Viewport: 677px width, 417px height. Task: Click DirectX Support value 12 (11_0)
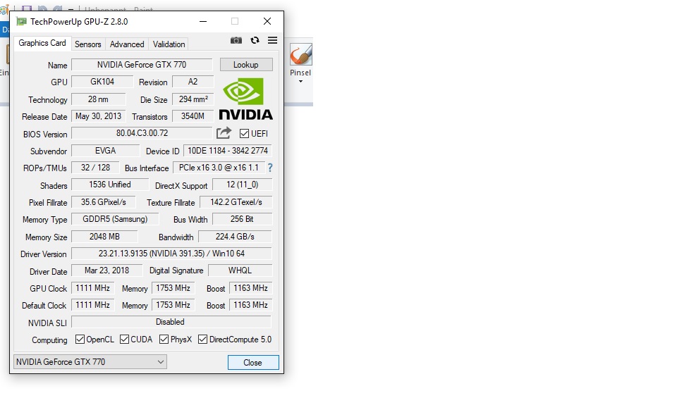(242, 185)
